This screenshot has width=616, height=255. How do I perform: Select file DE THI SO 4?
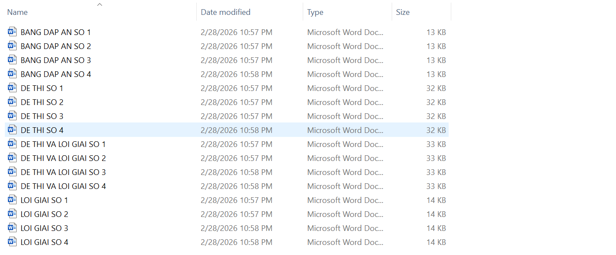(x=42, y=130)
